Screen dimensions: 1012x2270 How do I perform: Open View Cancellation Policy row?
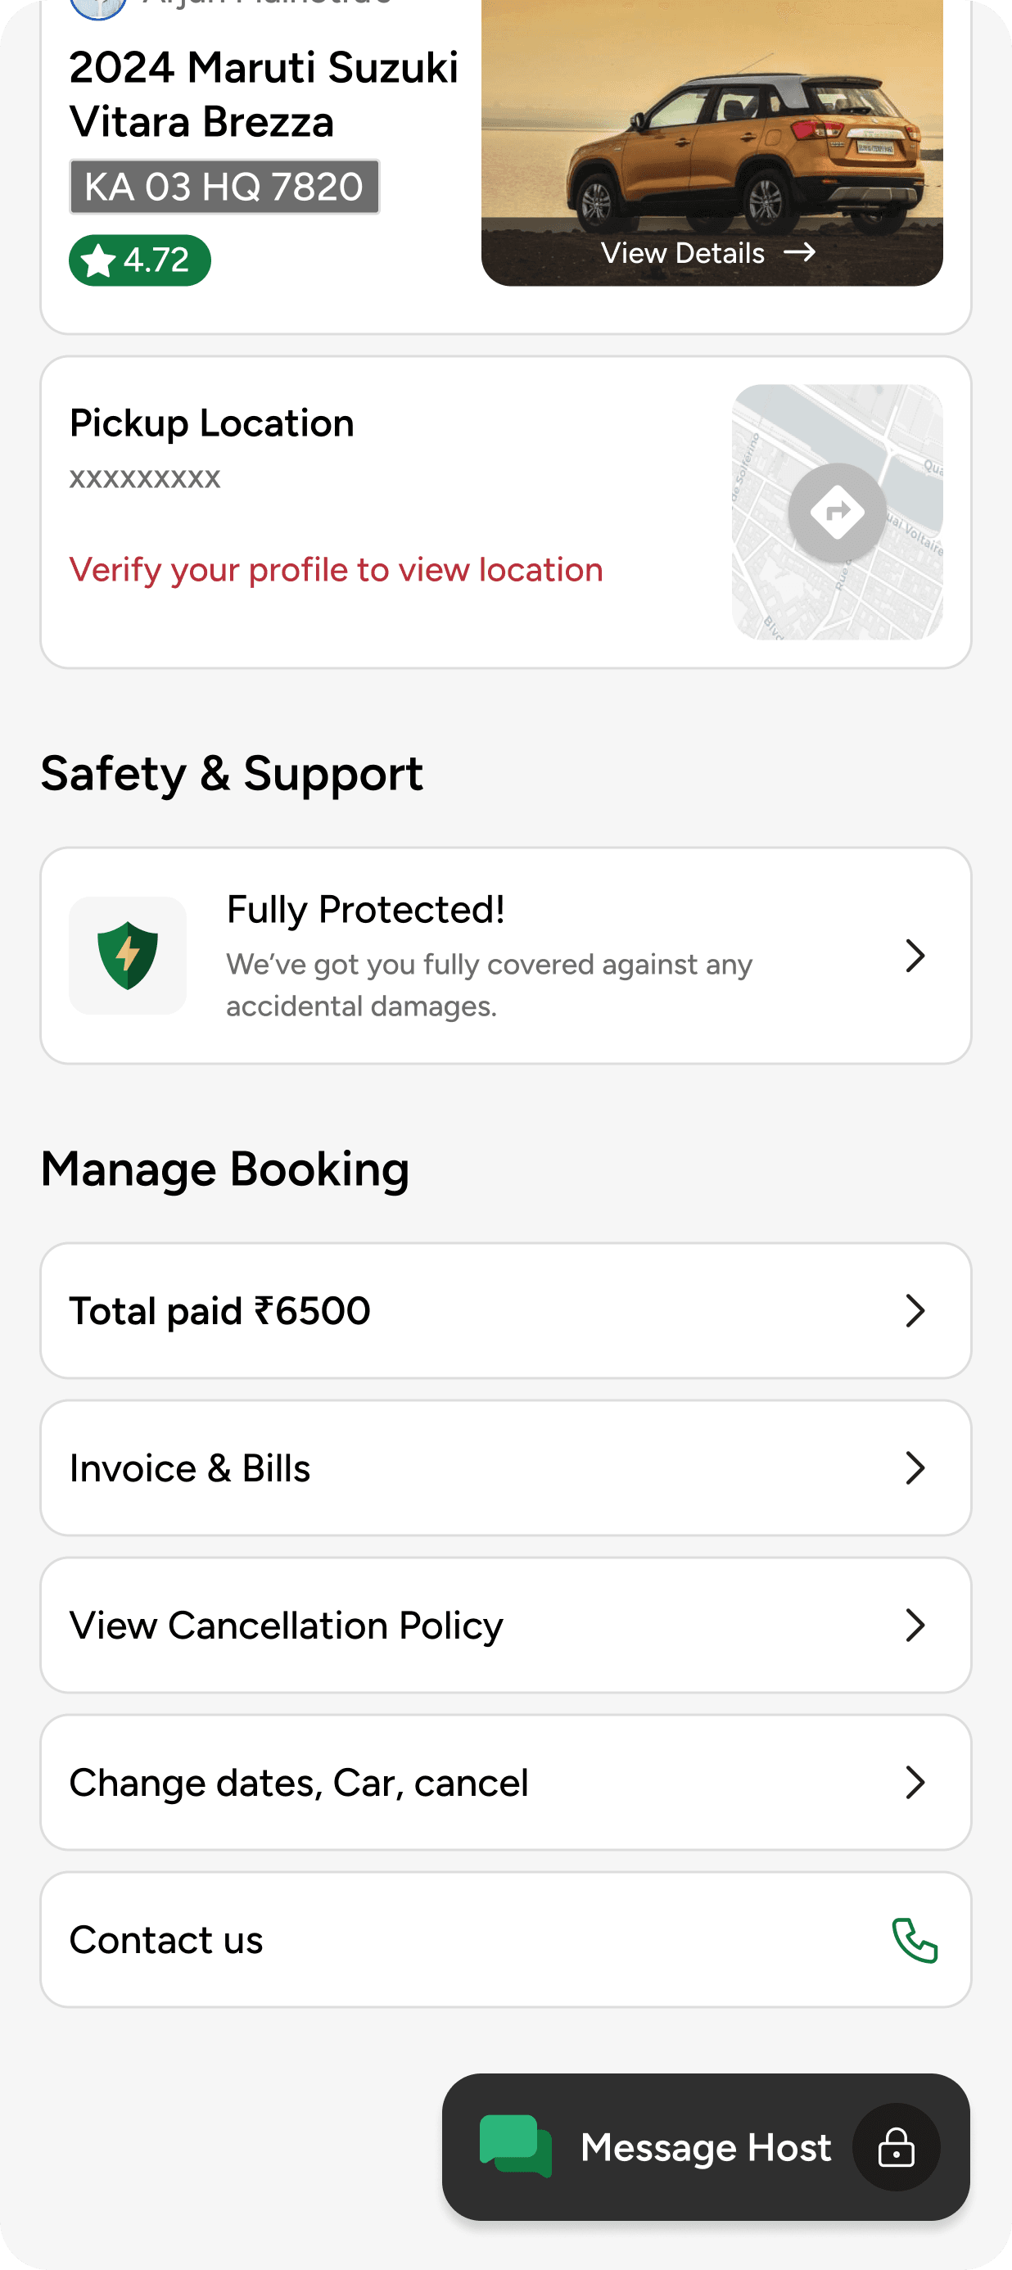tap(505, 1625)
